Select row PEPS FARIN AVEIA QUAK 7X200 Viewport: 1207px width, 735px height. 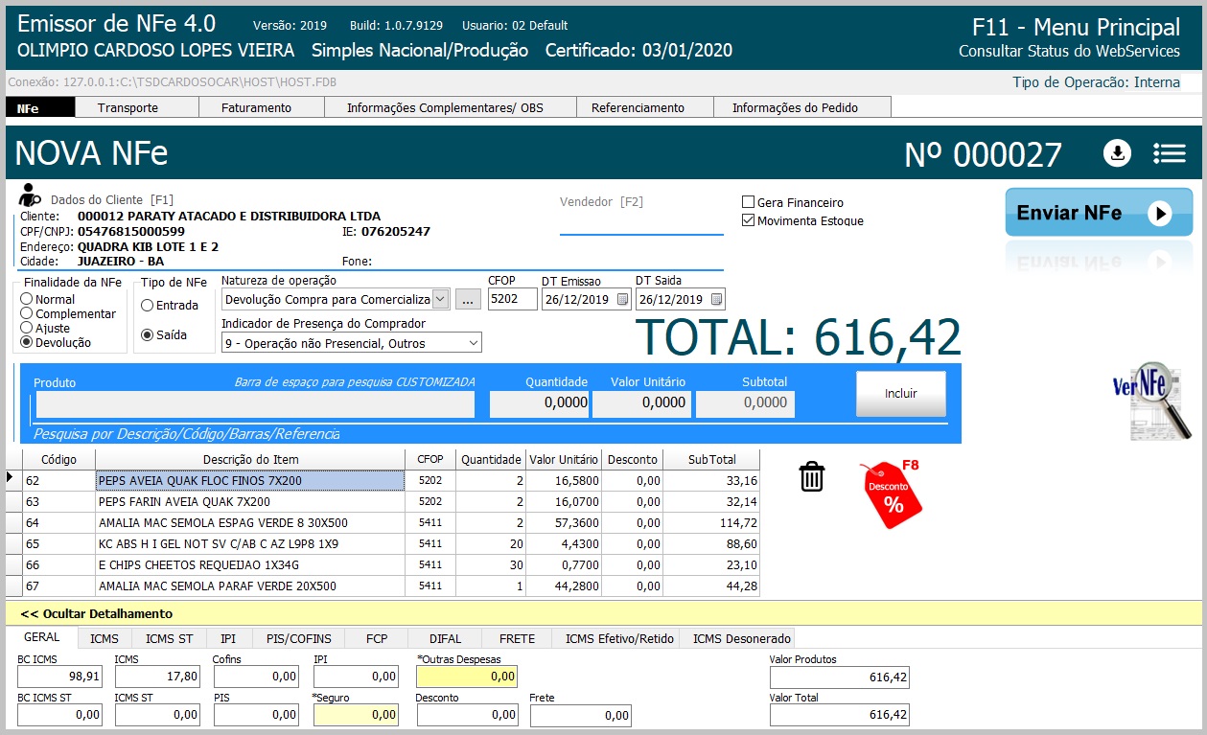pyautogui.click(x=383, y=501)
